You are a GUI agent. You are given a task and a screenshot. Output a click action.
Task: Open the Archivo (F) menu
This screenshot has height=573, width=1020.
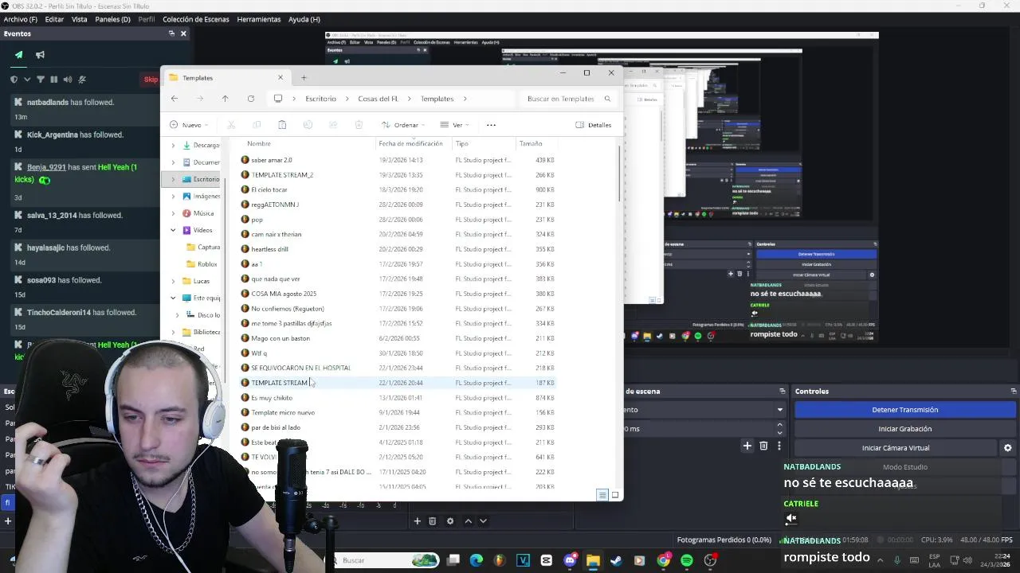(20, 19)
